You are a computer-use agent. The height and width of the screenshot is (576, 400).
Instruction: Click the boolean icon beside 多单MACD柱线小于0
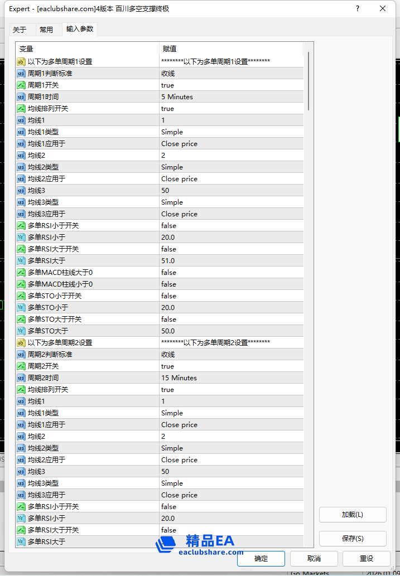click(x=21, y=284)
